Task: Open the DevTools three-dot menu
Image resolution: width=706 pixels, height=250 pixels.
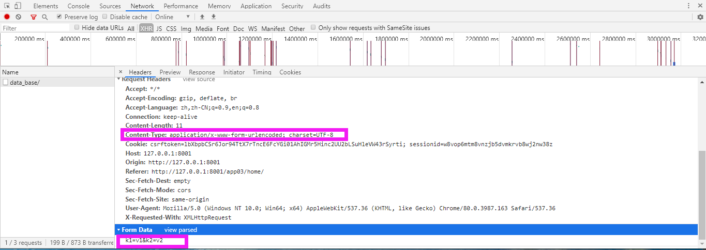Action: [x=689, y=6]
